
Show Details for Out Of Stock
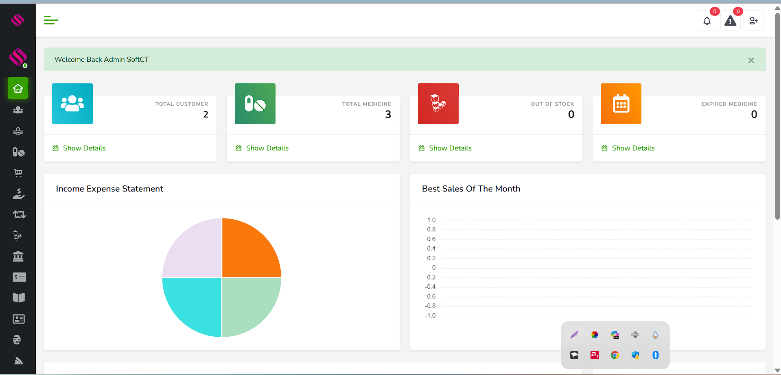tap(450, 148)
